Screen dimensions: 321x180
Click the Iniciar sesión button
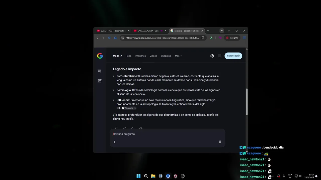tap(233, 56)
